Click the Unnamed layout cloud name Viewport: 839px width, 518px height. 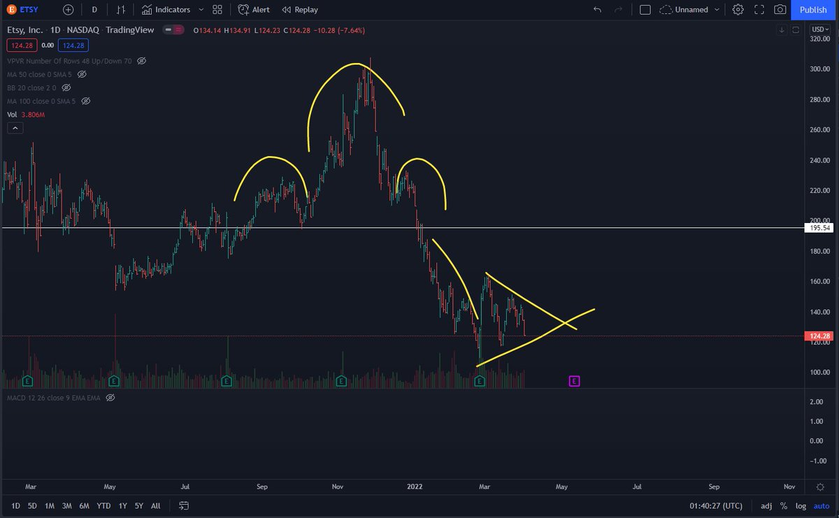click(x=684, y=10)
